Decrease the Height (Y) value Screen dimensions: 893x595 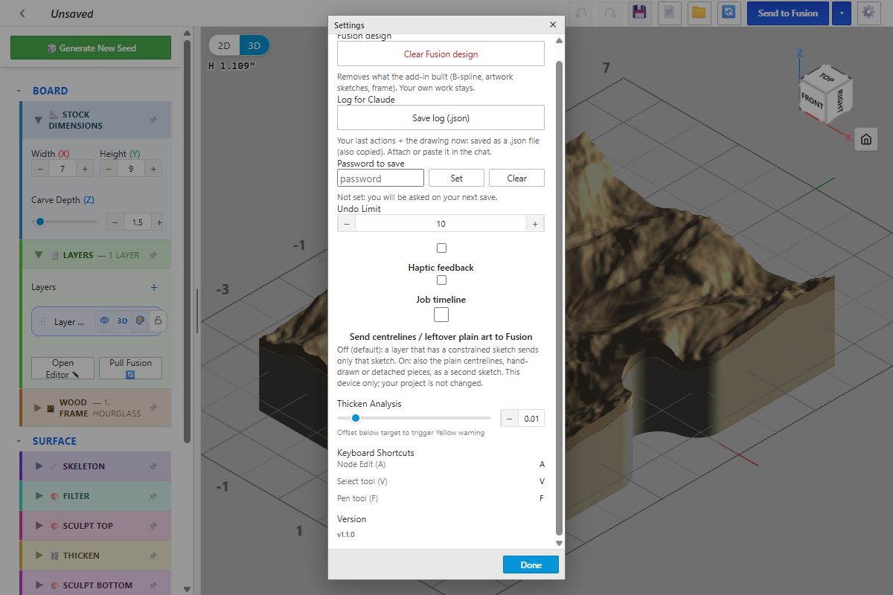109,169
